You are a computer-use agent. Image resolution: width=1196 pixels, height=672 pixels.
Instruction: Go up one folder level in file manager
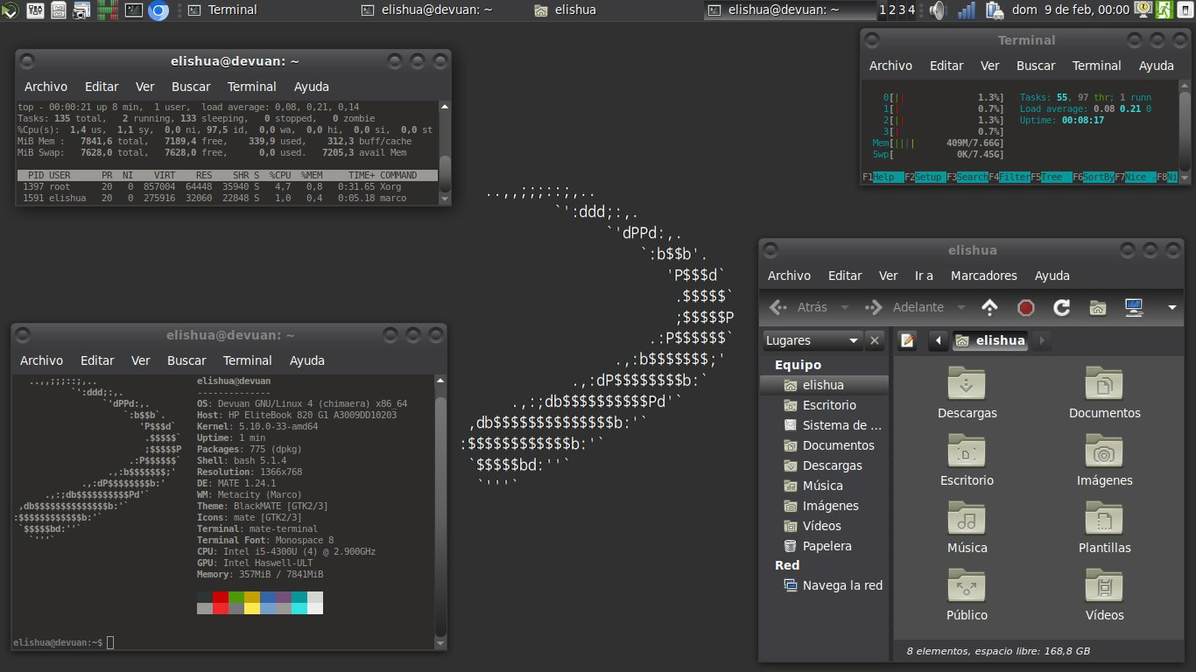(989, 307)
